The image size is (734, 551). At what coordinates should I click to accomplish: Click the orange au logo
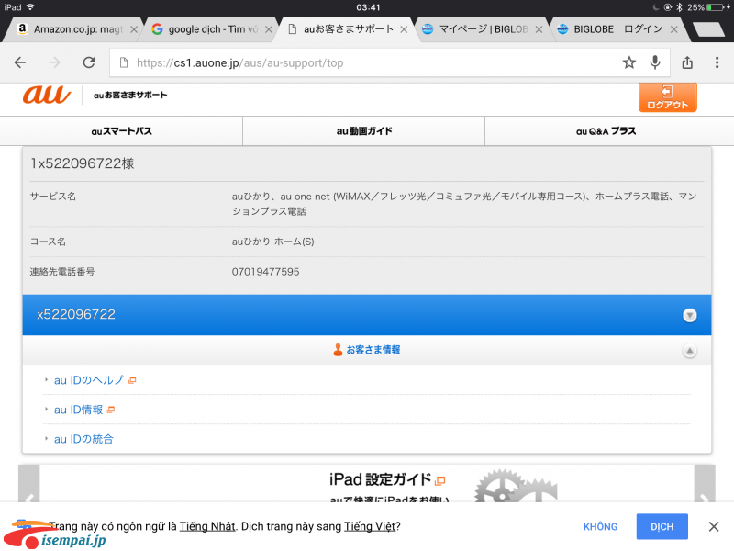point(47,95)
